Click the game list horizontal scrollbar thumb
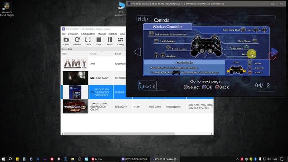The image size is (288, 162). [x=119, y=134]
